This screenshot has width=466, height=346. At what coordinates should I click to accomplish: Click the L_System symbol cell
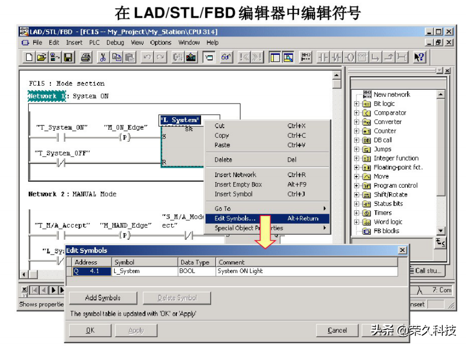145,271
